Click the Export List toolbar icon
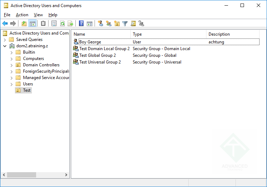This screenshot has width=267, height=187. point(70,24)
